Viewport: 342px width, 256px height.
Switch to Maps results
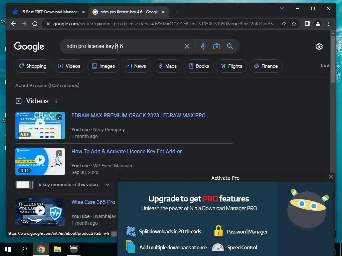pyautogui.click(x=167, y=66)
